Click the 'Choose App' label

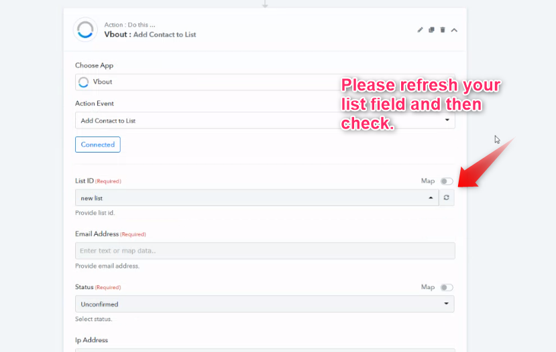(x=94, y=66)
